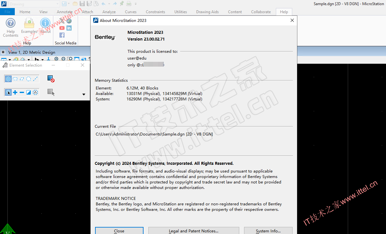Switch to the Collaborate ribbon tab
The image size is (386, 234).
[x=261, y=12]
